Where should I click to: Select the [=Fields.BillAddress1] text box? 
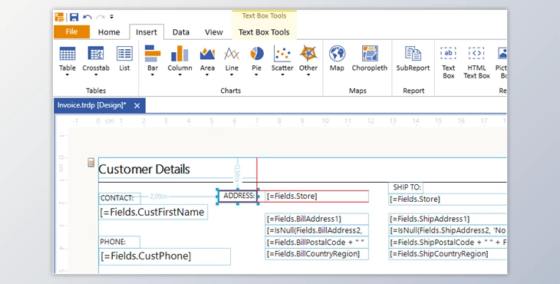pos(317,219)
